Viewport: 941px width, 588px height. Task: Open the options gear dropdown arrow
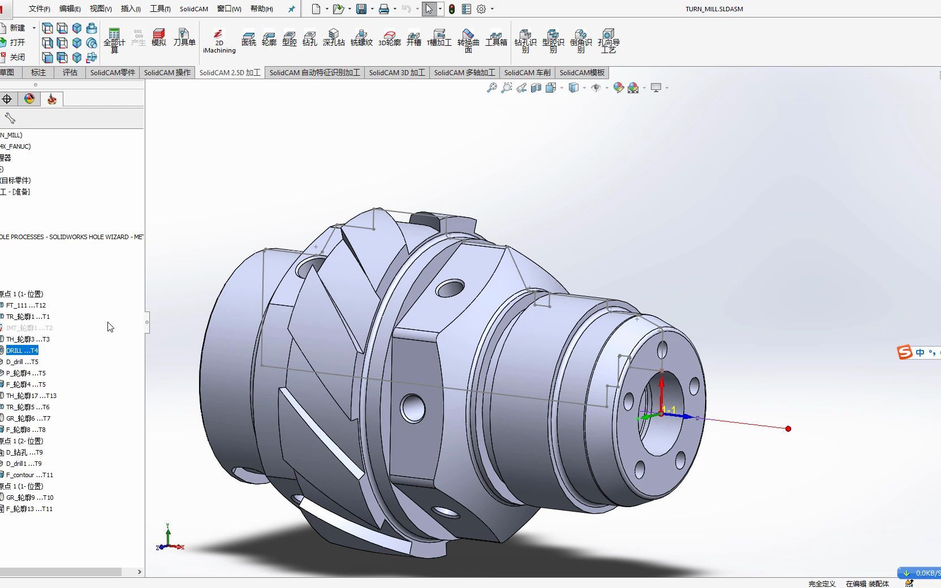click(492, 9)
